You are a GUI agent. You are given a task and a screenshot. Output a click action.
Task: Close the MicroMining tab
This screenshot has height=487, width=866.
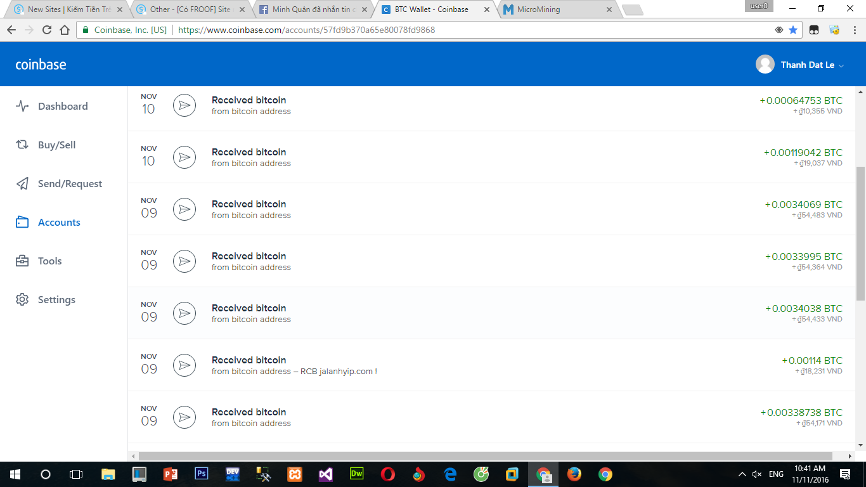pyautogui.click(x=609, y=10)
